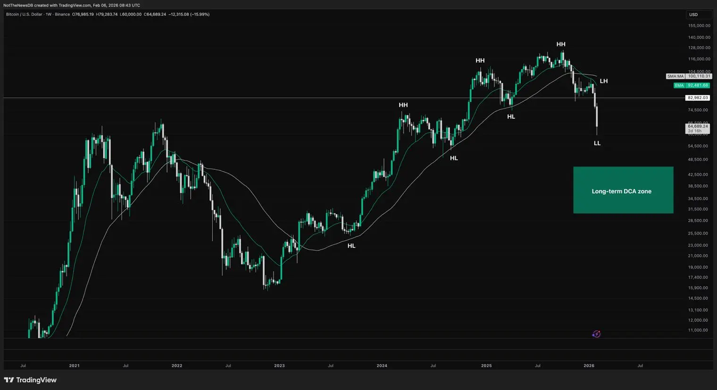717x390 pixels.
Task: Click the 2025 label on the time axis
Action: (486, 366)
